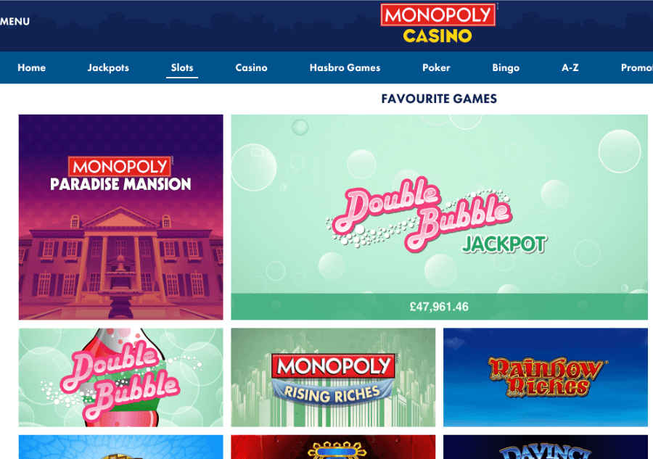653x459 pixels.
Task: Open the Jackpots tab
Action: pyautogui.click(x=108, y=67)
